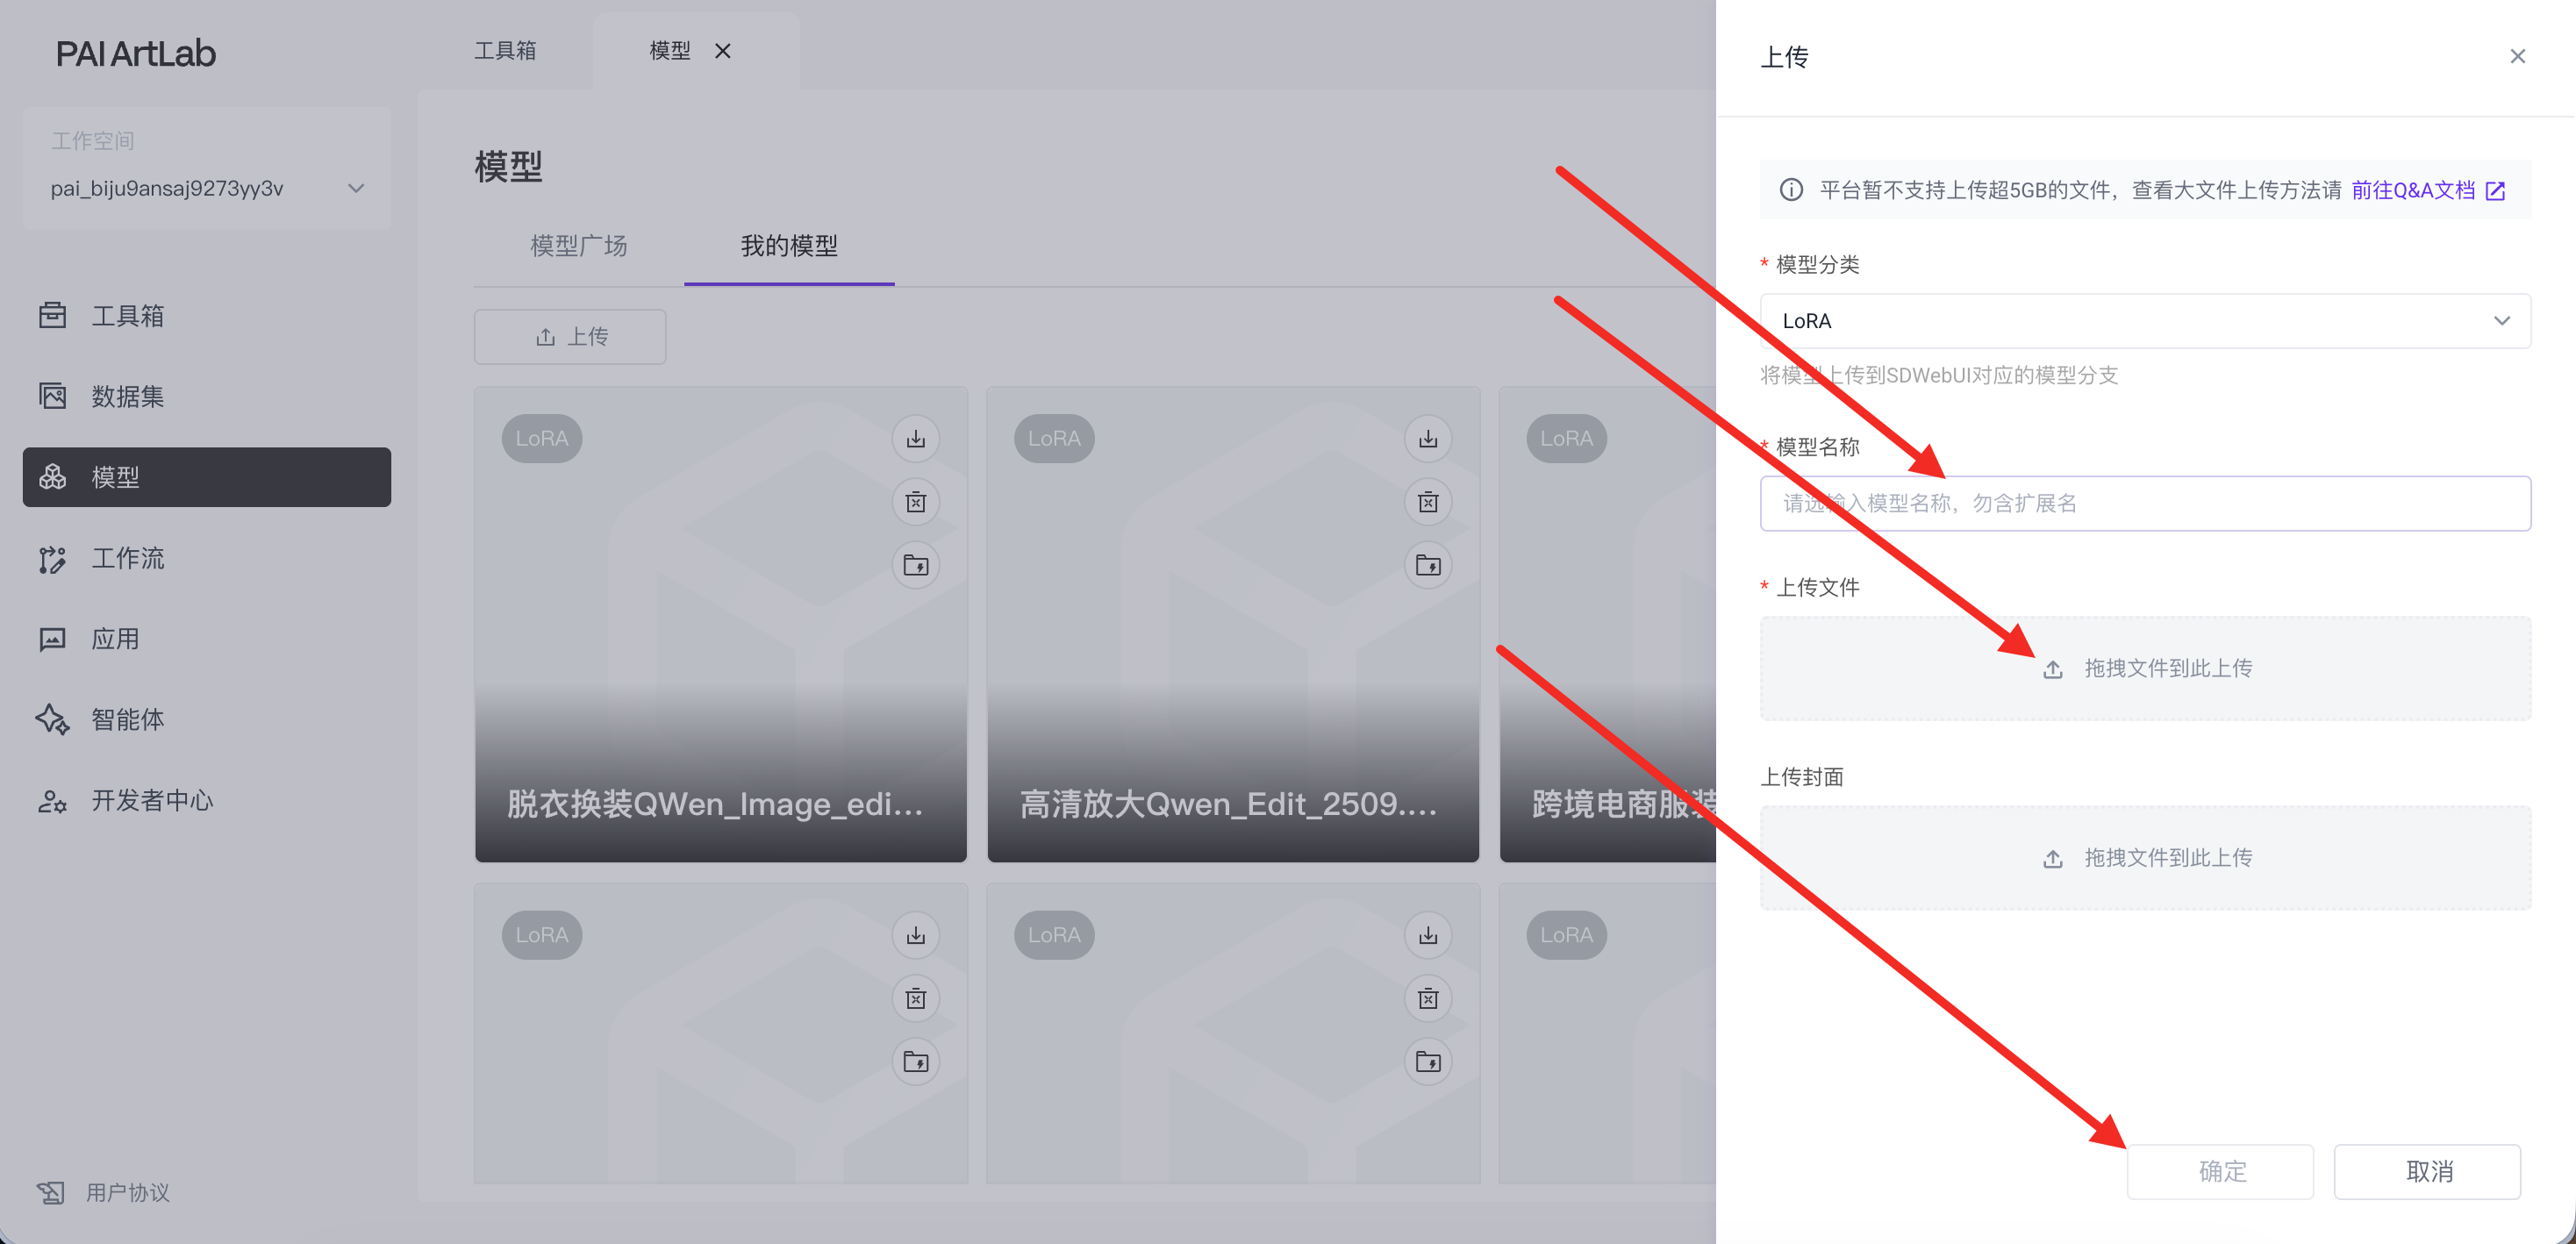The width and height of the screenshot is (2576, 1244).
Task: Click the PAI ArtLab logo
Action: 135,53
